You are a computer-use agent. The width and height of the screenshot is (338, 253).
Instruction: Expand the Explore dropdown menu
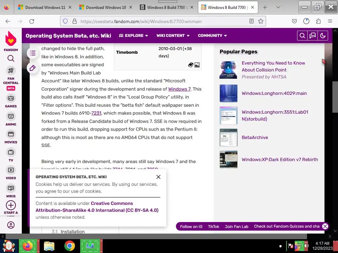[133, 36]
